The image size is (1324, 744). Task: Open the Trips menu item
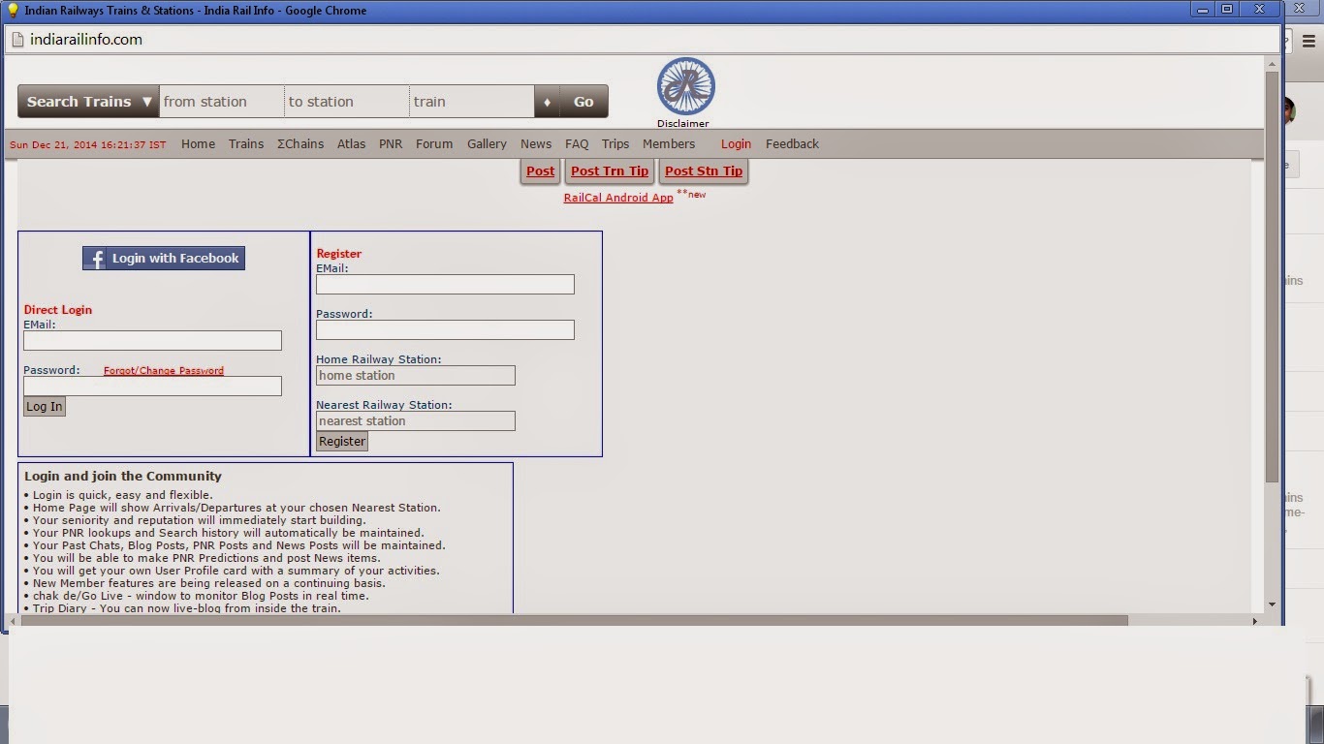click(x=615, y=143)
